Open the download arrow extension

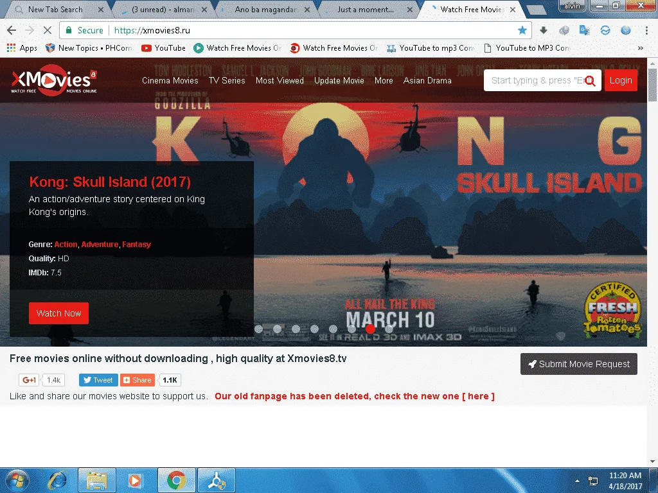tap(544, 30)
